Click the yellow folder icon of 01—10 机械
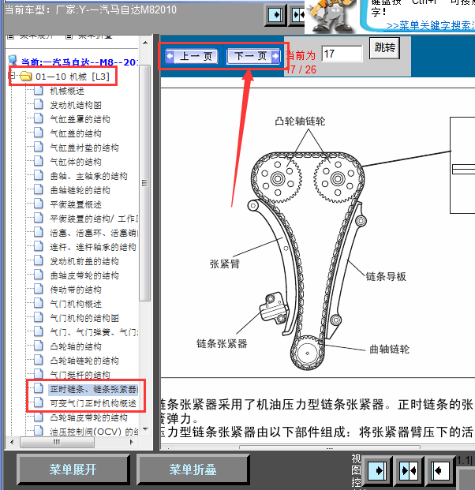Viewport: 475px width, 490px height. pos(26,76)
